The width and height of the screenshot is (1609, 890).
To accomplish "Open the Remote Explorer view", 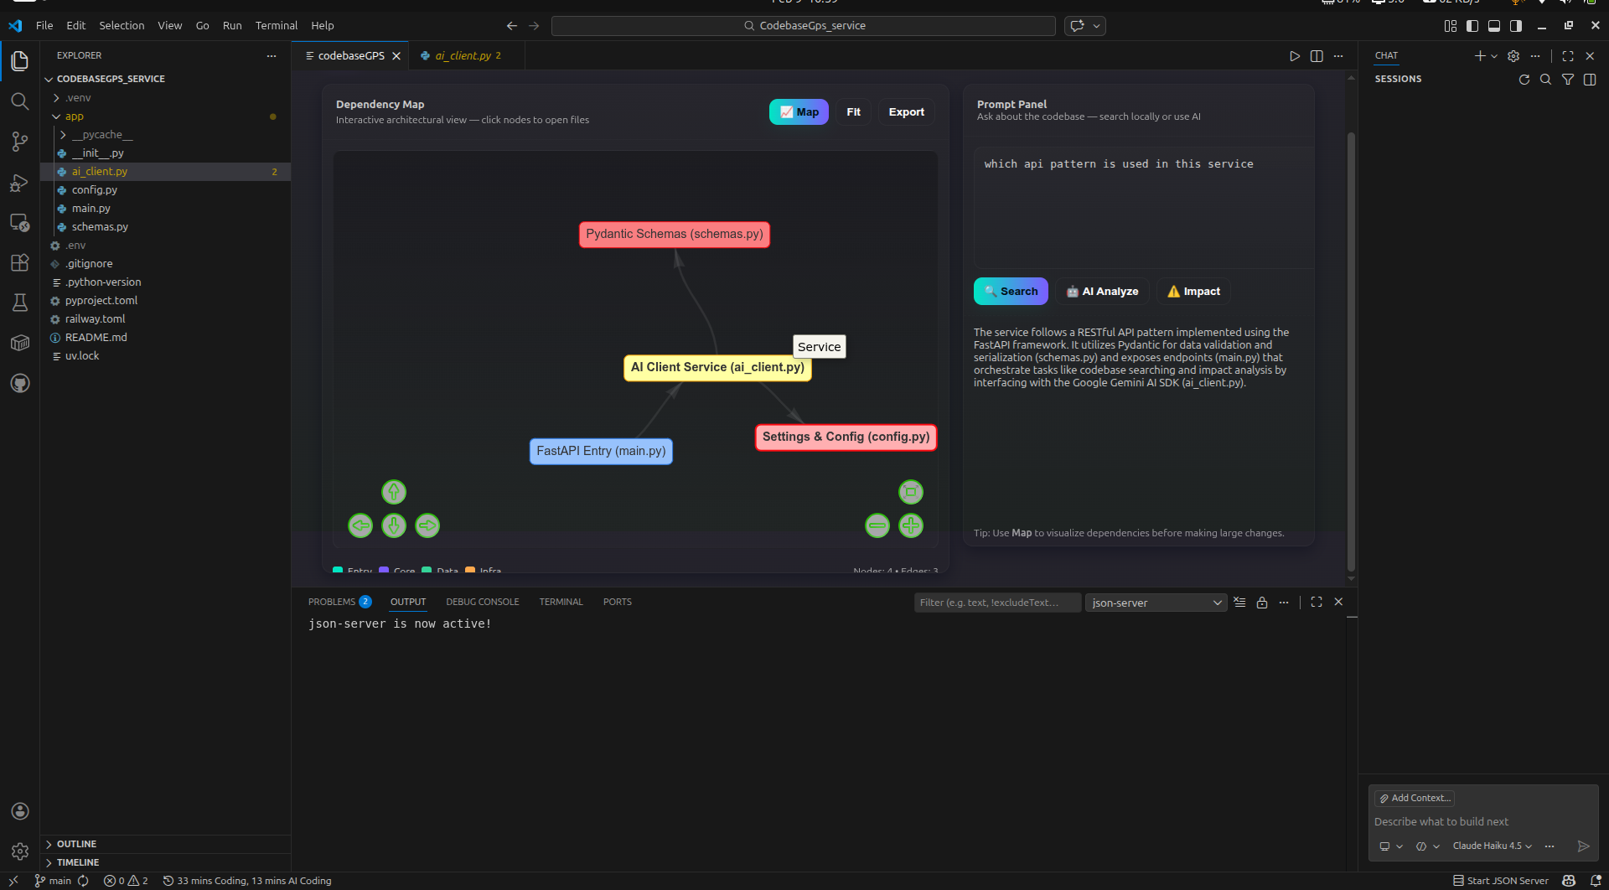I will pyautogui.click(x=20, y=222).
